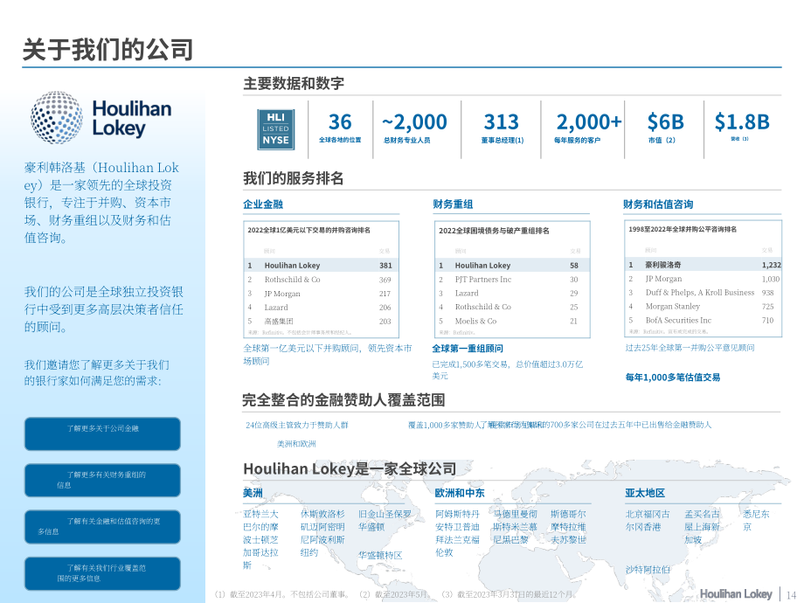Click the 纽约 city name
Image resolution: width=804 pixels, height=603 pixels.
(309, 552)
